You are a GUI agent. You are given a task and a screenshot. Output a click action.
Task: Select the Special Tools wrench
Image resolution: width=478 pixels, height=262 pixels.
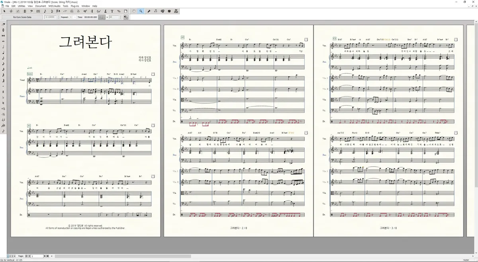point(149,11)
